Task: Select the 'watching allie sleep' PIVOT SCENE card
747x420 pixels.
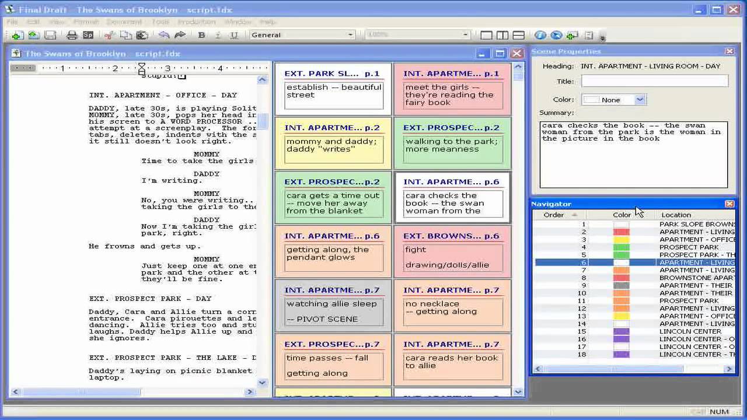Action: (x=333, y=306)
